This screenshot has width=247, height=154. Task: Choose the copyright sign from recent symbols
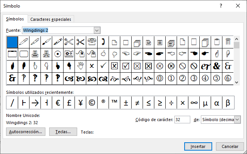click(x=92, y=102)
